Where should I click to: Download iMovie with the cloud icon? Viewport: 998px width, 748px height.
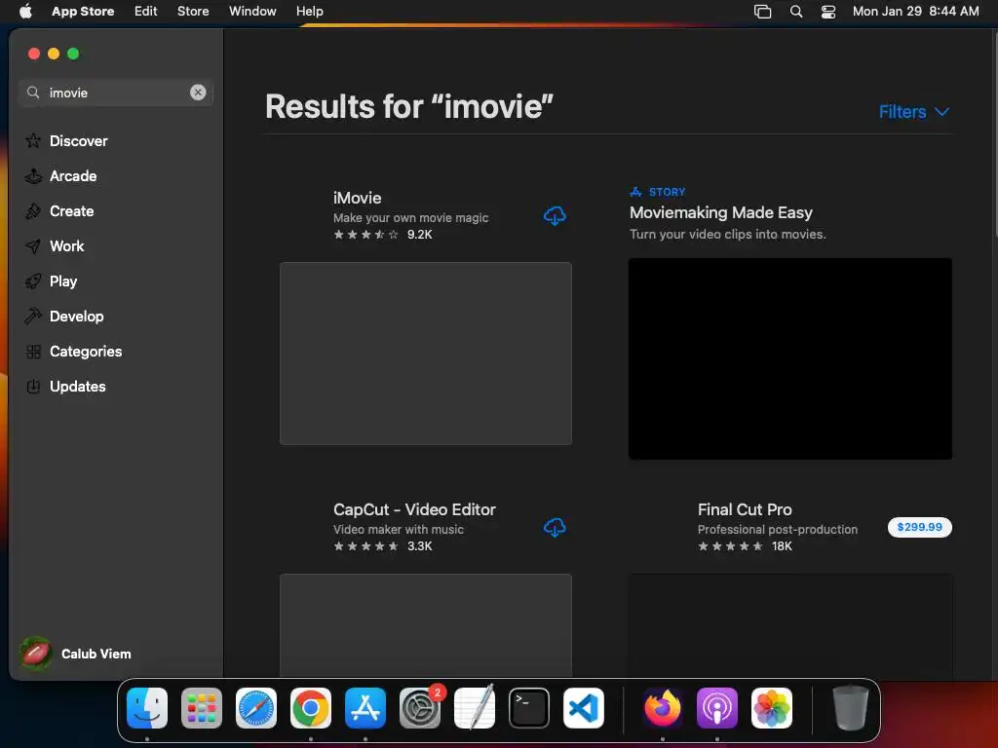[x=555, y=216]
